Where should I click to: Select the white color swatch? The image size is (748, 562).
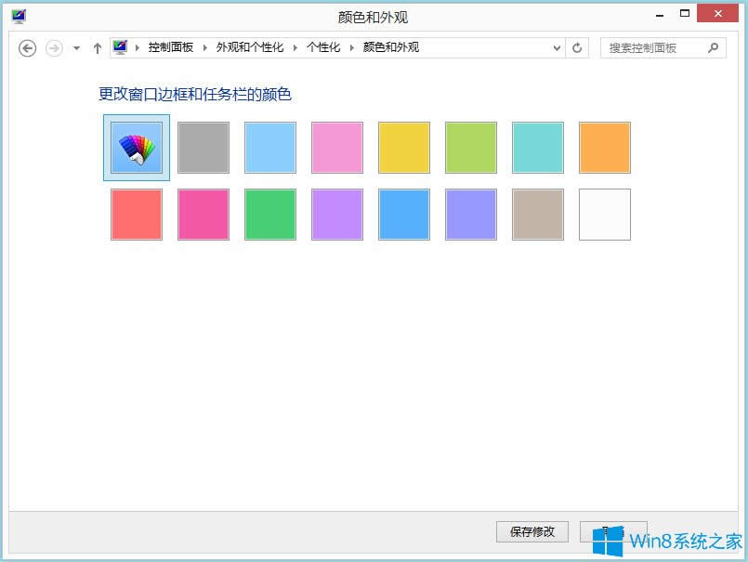pos(604,215)
